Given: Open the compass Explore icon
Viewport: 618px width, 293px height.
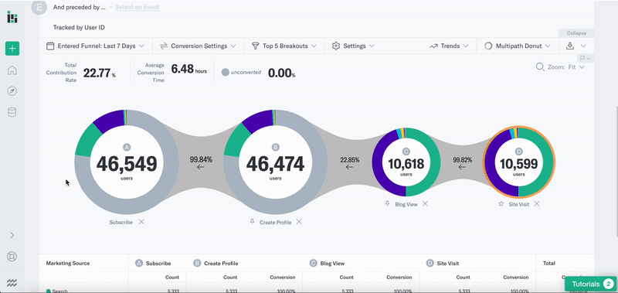Looking at the screenshot, I should (12, 91).
